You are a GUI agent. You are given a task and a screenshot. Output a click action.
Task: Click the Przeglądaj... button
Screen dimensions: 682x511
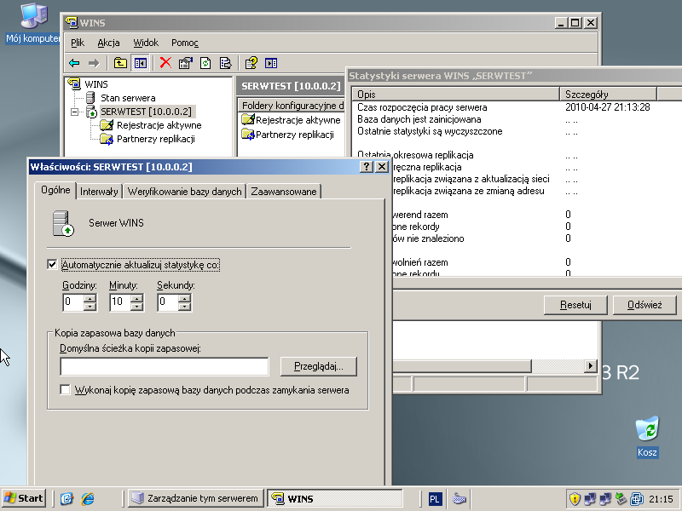319,366
